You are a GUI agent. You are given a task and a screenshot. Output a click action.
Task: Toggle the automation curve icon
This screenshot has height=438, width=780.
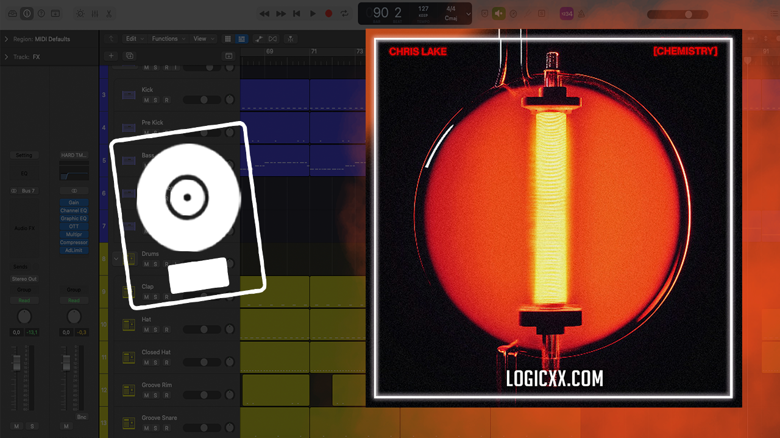pyautogui.click(x=259, y=38)
